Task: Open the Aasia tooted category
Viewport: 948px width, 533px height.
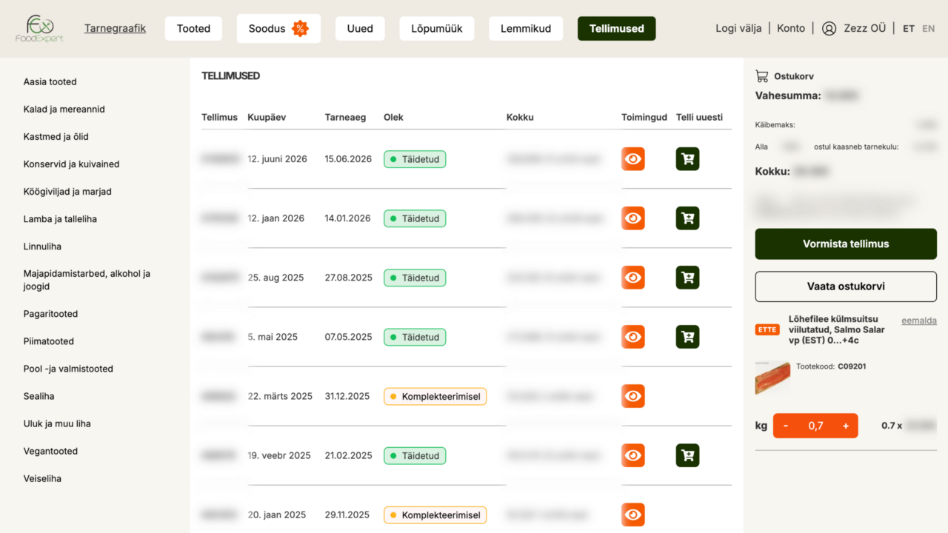Action: [50, 81]
